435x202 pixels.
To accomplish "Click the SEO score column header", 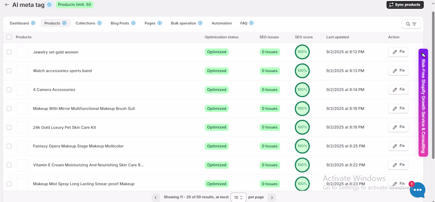I will coord(304,37).
